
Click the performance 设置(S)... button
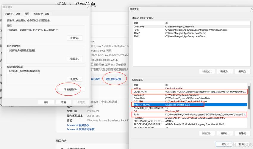coord(75,38)
